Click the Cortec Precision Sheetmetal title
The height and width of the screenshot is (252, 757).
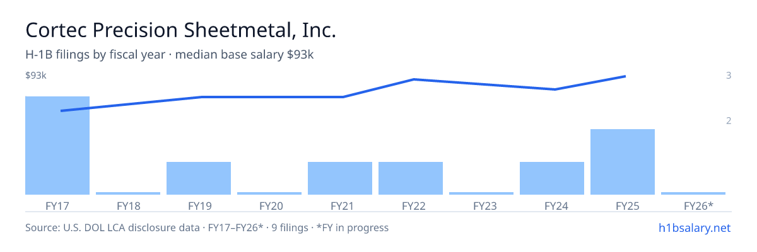[x=180, y=30]
